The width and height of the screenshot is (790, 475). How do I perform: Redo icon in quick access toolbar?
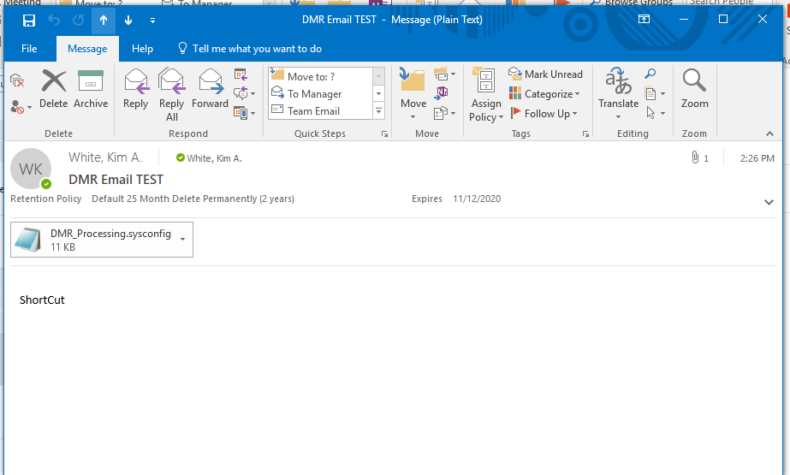click(x=78, y=21)
